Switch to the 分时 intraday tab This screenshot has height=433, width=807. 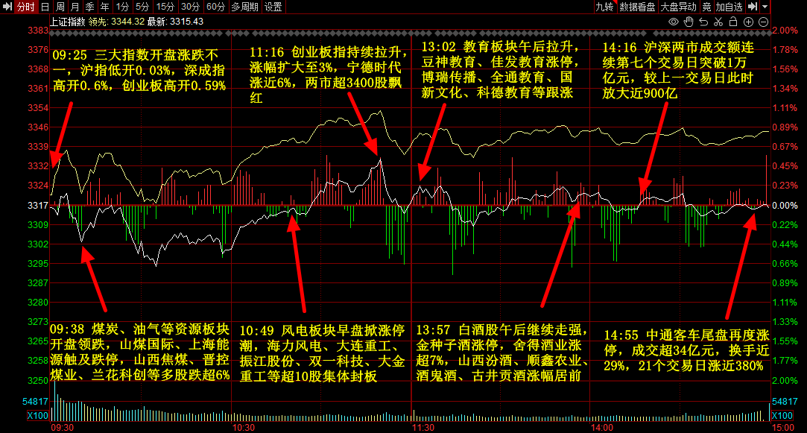coord(25,7)
